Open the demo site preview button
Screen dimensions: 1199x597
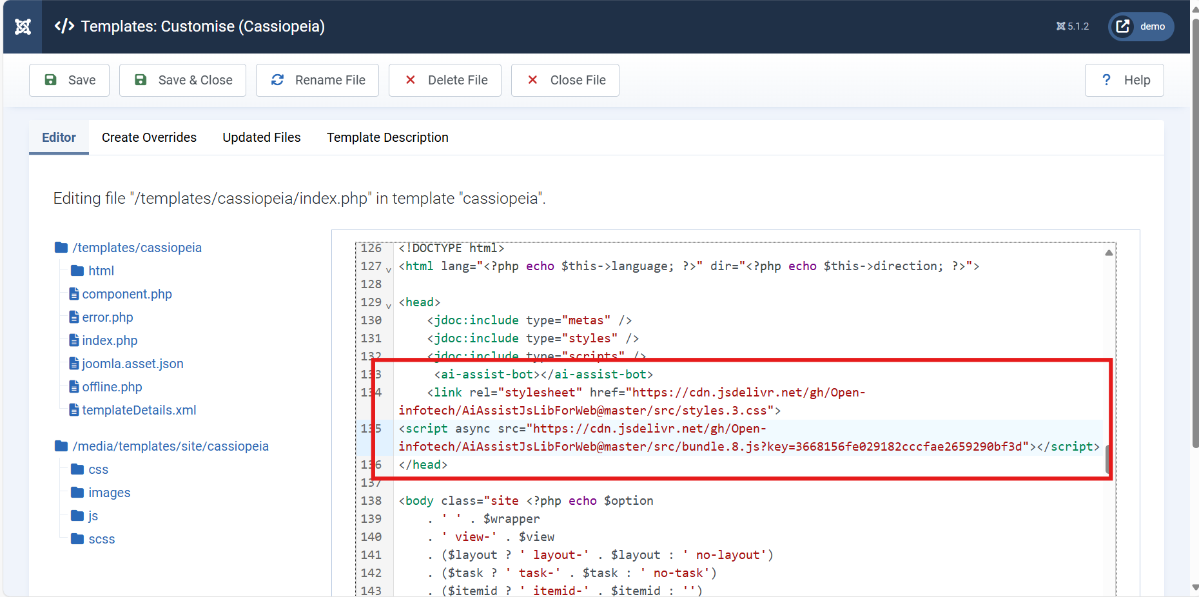point(1141,26)
